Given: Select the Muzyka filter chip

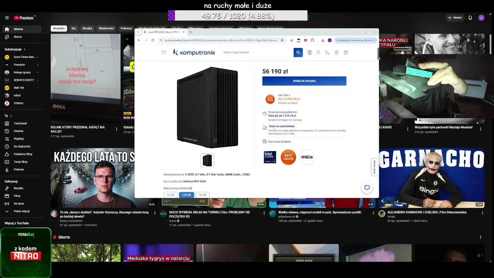Looking at the screenshot, I should coord(87,28).
